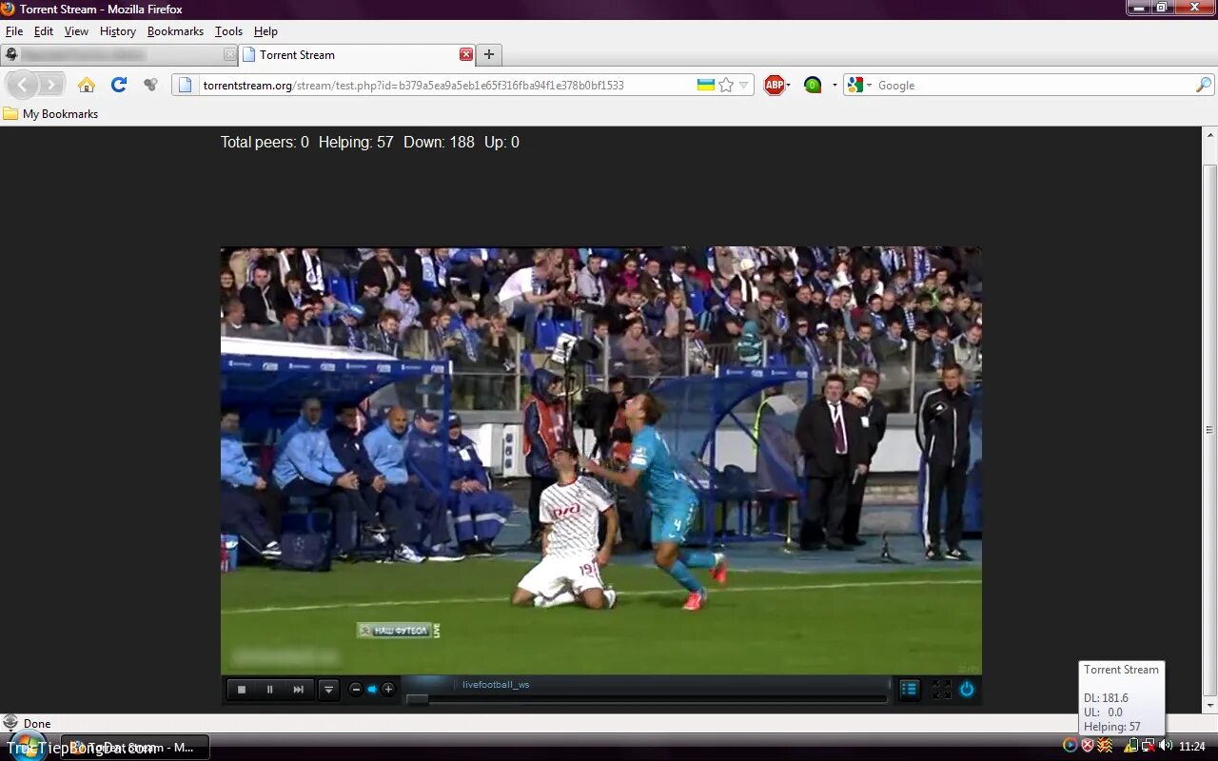Click the Helping: 57 statistic on page
Image resolution: width=1218 pixels, height=761 pixels.
click(356, 143)
